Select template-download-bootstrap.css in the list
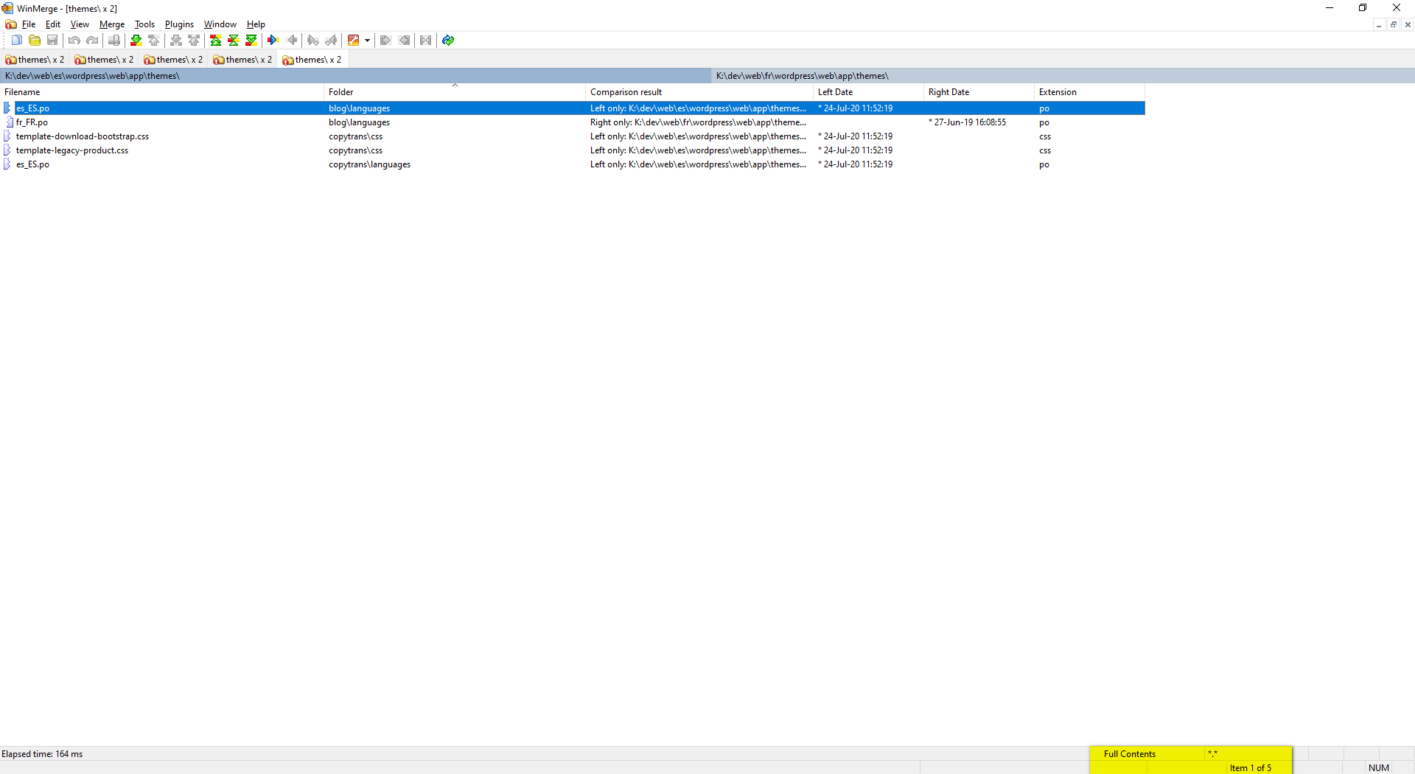 coord(82,136)
